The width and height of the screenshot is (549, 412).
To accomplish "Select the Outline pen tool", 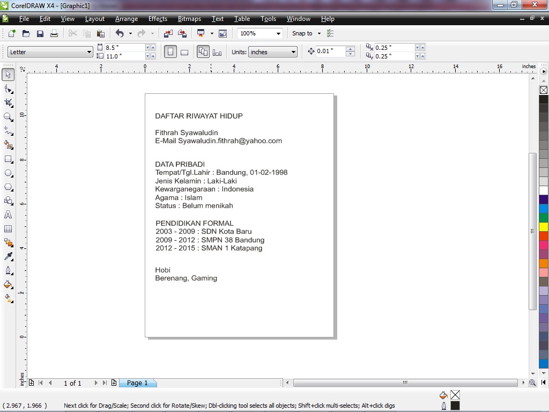I will tap(8, 270).
